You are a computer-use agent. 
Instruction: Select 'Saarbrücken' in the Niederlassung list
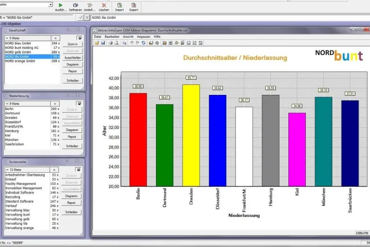pyautogui.click(x=32, y=144)
